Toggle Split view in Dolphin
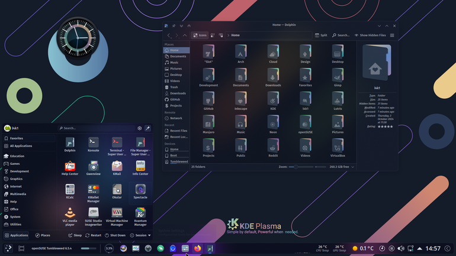Screen dimensions: 456x256 [321, 35]
